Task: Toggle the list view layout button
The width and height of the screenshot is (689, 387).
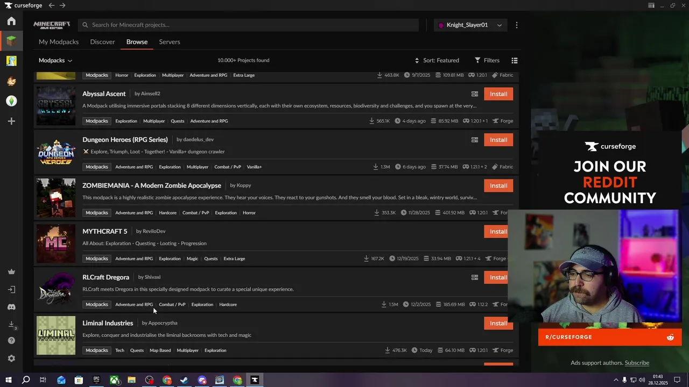Action: pyautogui.click(x=515, y=60)
